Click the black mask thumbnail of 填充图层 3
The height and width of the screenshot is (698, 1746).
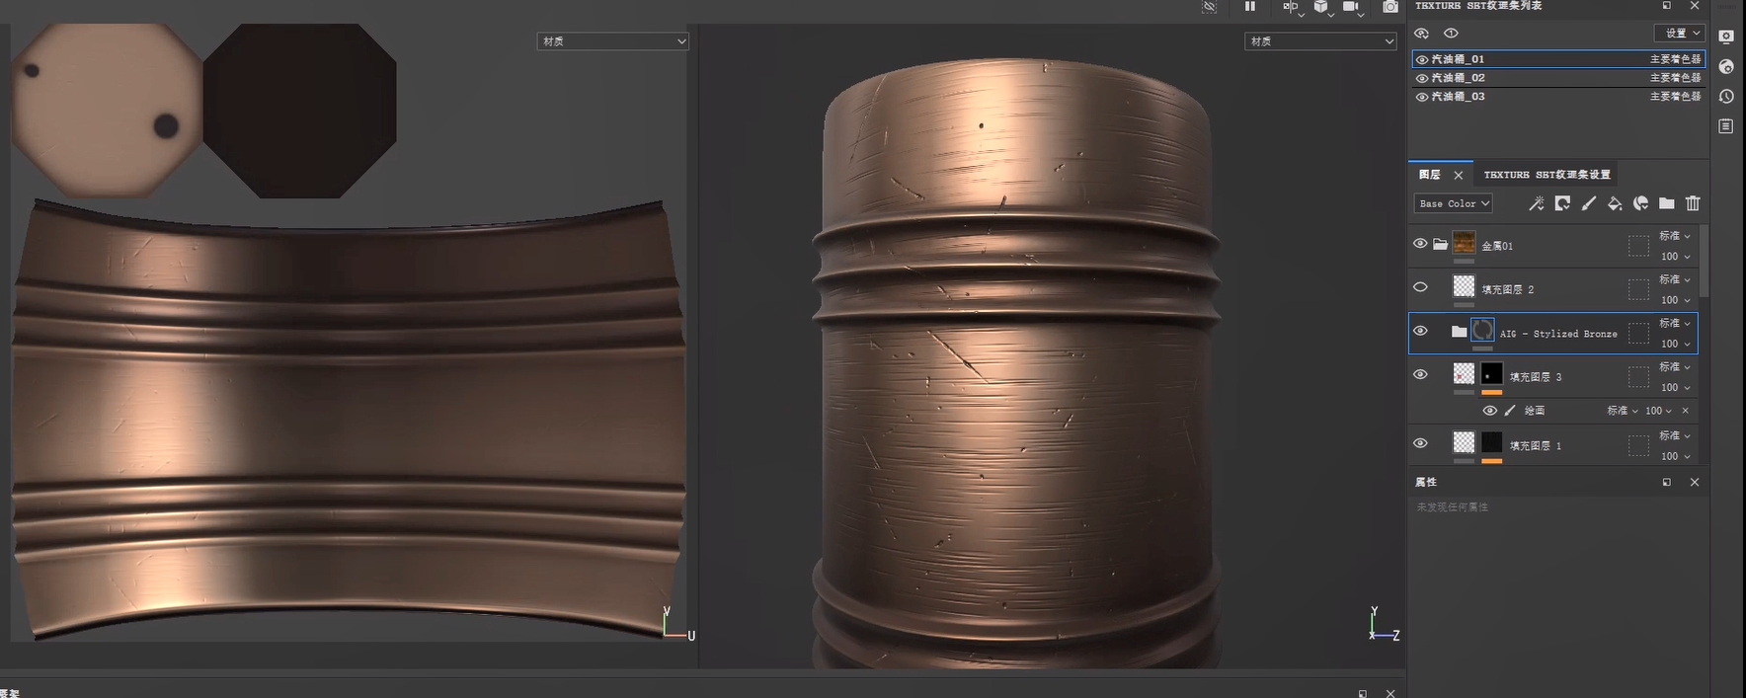(1491, 374)
